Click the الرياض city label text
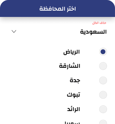The width and height of the screenshot is (115, 124). click(72, 52)
